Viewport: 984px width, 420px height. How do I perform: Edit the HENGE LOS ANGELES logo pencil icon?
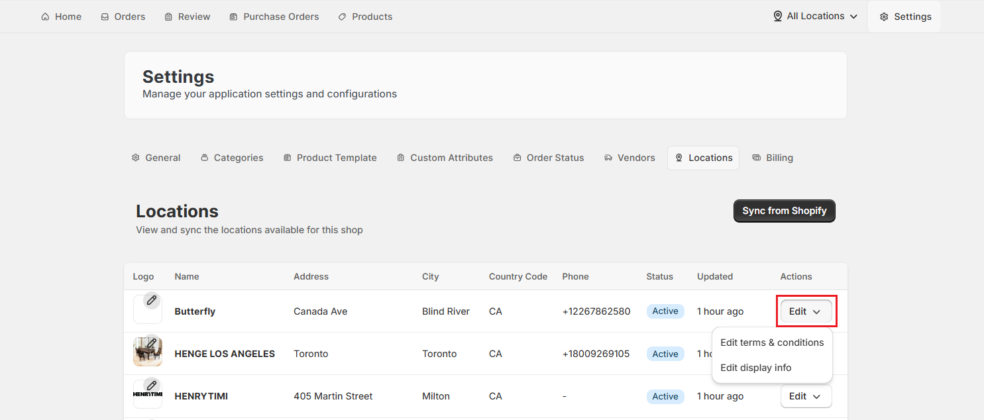[x=152, y=342]
